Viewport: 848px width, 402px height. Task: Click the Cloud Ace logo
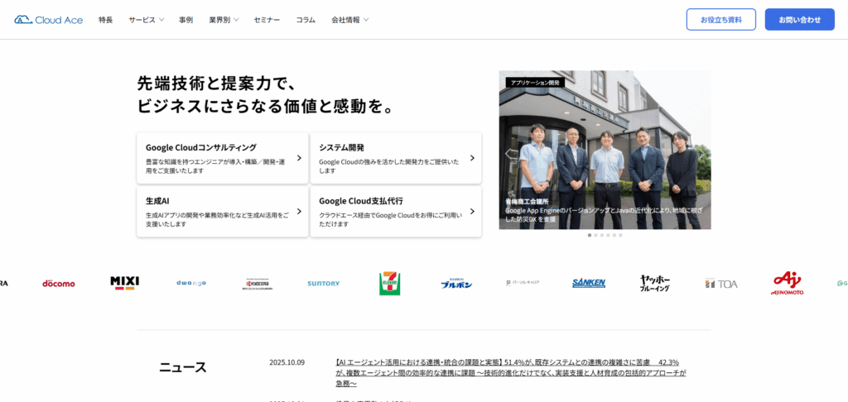pos(48,20)
